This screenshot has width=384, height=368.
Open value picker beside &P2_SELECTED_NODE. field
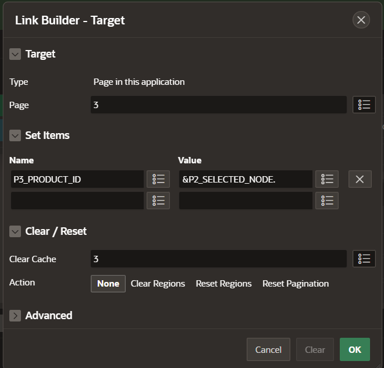coord(327,179)
